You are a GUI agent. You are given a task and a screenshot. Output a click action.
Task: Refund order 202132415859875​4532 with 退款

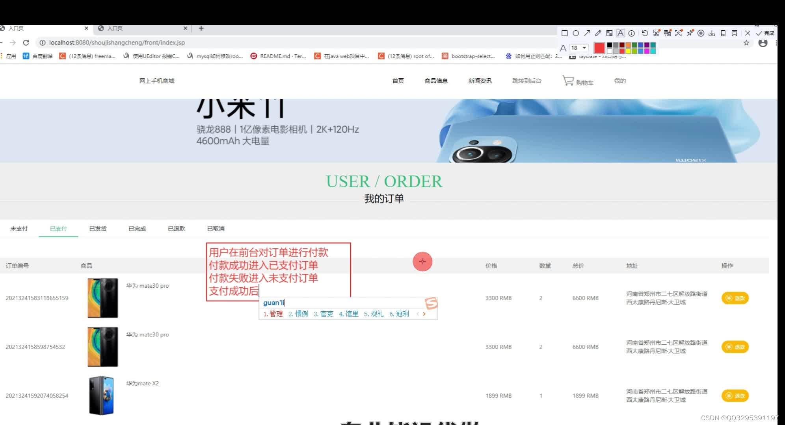735,347
